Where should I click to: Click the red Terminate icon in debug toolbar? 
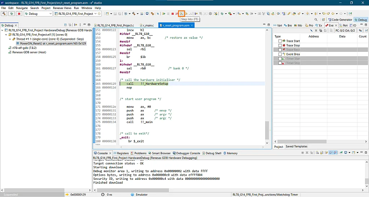click(173, 14)
